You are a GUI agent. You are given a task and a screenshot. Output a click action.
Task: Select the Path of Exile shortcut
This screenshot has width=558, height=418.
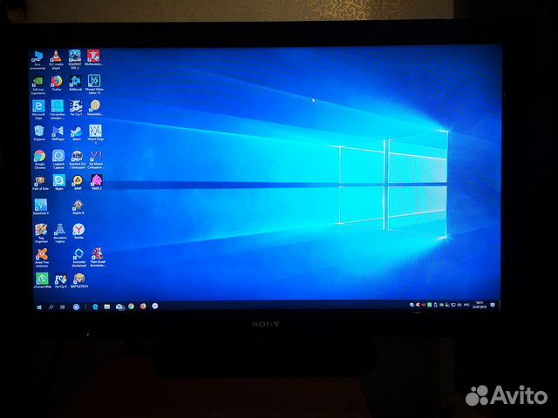40,183
